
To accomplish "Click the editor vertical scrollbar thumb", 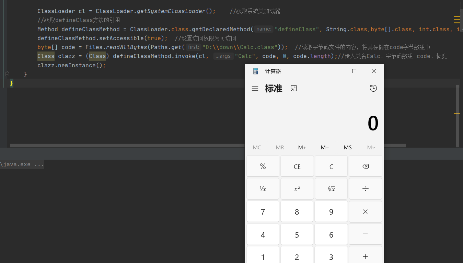I will click(x=457, y=116).
